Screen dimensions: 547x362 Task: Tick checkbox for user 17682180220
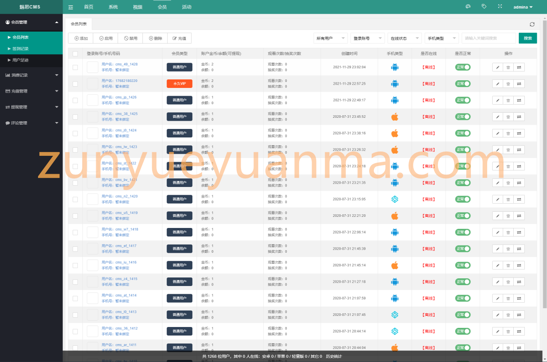point(75,84)
